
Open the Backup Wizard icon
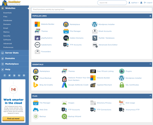pyautogui.click(x=64, y=116)
